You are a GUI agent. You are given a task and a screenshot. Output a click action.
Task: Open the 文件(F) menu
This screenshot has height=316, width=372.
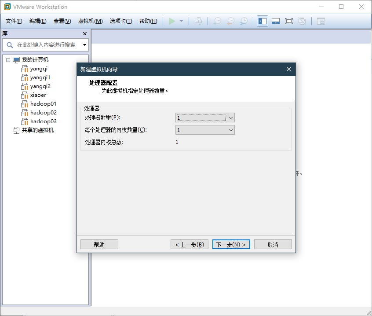tap(14, 21)
